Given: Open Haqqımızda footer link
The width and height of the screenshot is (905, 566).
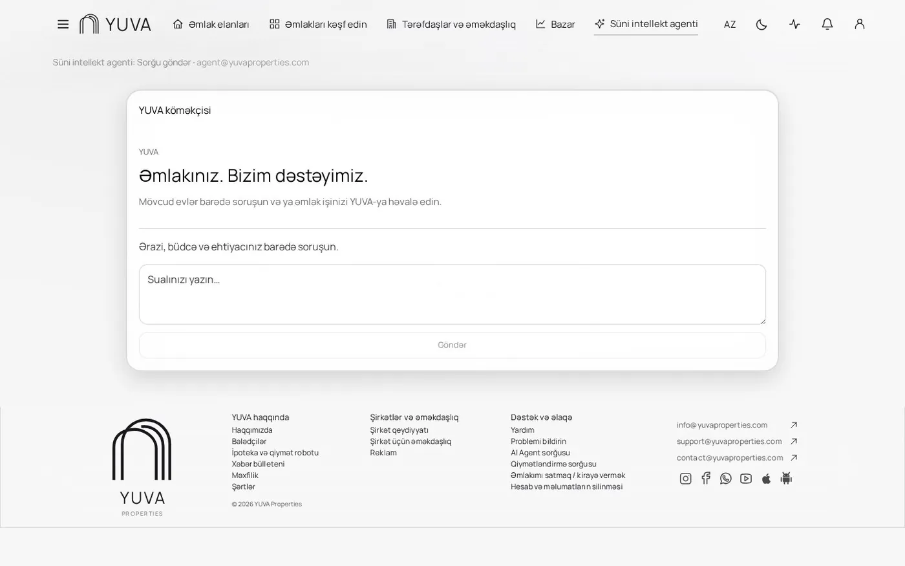Looking at the screenshot, I should click(x=252, y=430).
